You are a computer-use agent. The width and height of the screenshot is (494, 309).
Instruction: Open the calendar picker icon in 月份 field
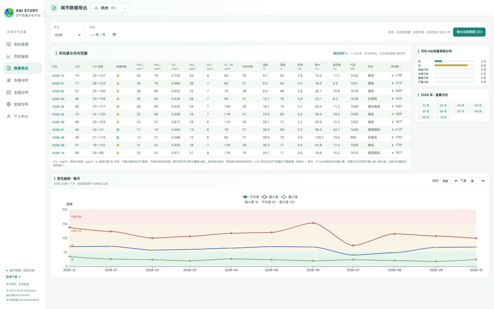(114, 35)
